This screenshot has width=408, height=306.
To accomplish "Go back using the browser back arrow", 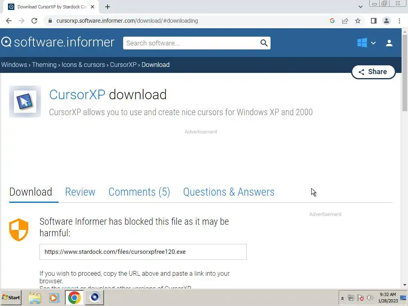I will [9, 21].
